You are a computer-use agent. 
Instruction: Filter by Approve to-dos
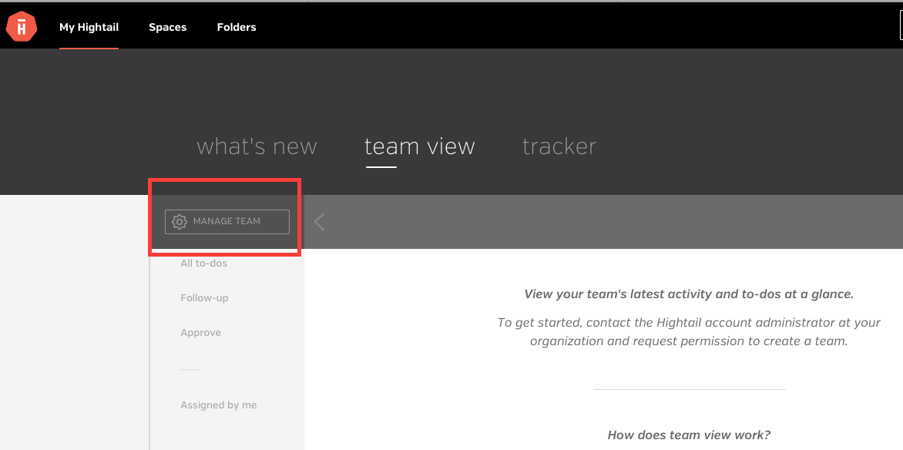tap(200, 332)
